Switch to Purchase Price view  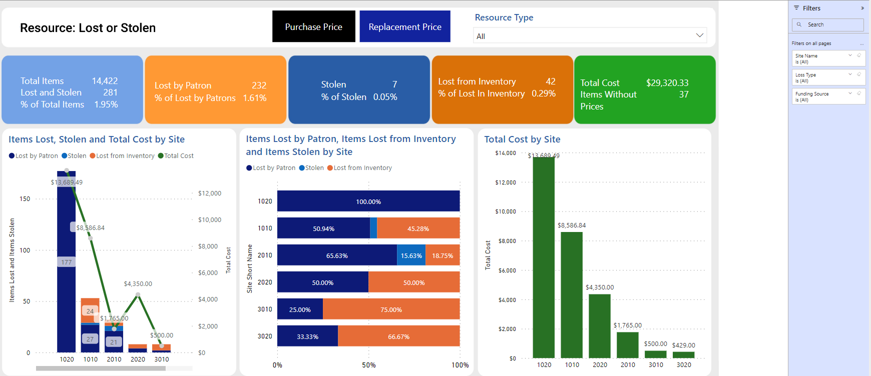pyautogui.click(x=314, y=26)
